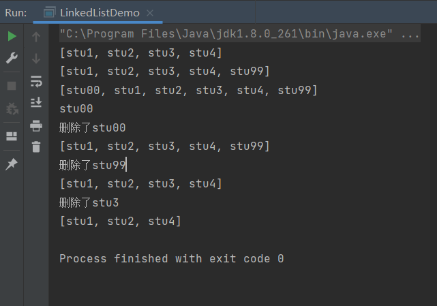The height and width of the screenshot is (306, 437).
Task: Clear console with the trash icon
Action: click(x=36, y=147)
